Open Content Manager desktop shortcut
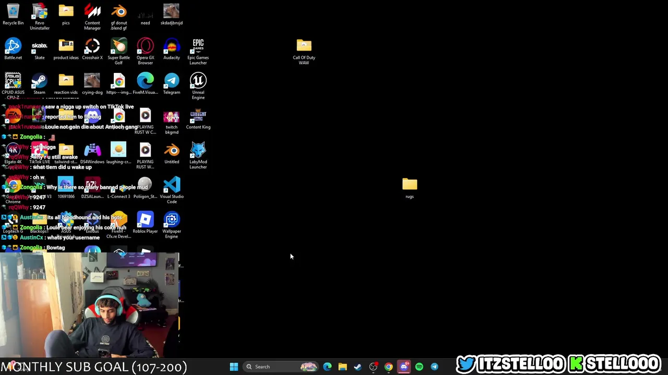Screen dimensions: 668x375 [92, 17]
